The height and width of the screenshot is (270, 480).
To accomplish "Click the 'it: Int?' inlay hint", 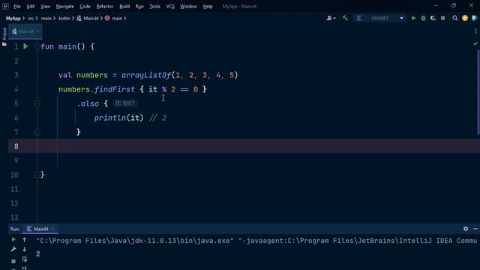I will [x=124, y=103].
